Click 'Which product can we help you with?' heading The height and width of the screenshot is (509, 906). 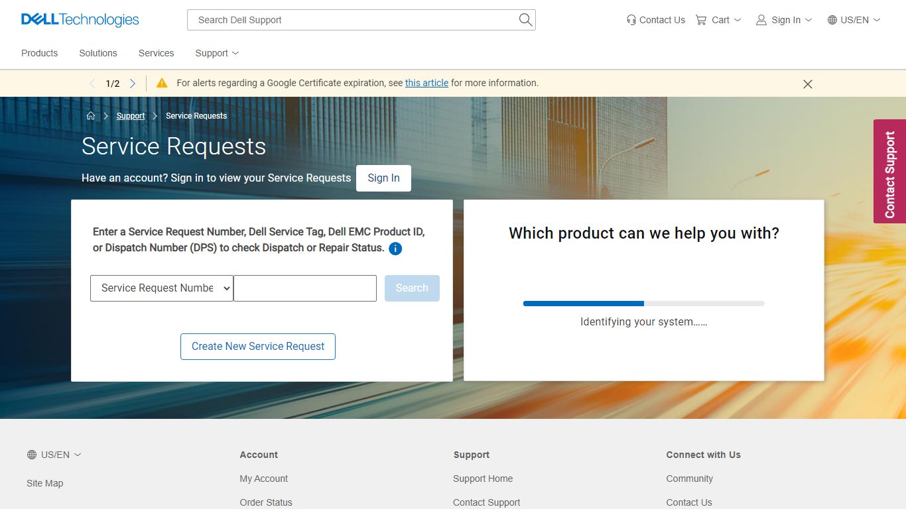pos(644,233)
